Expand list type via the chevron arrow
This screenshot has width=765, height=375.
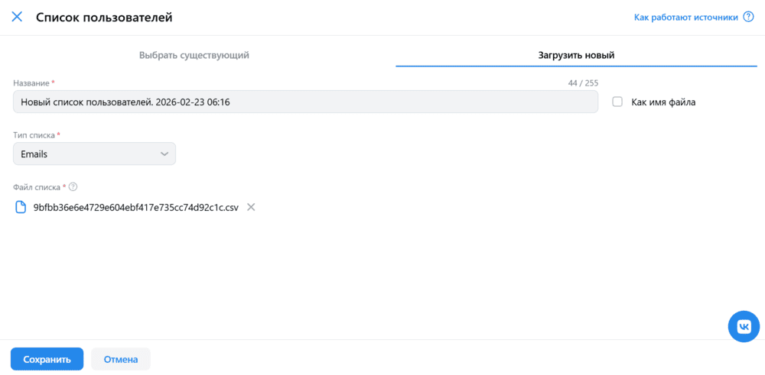click(164, 154)
